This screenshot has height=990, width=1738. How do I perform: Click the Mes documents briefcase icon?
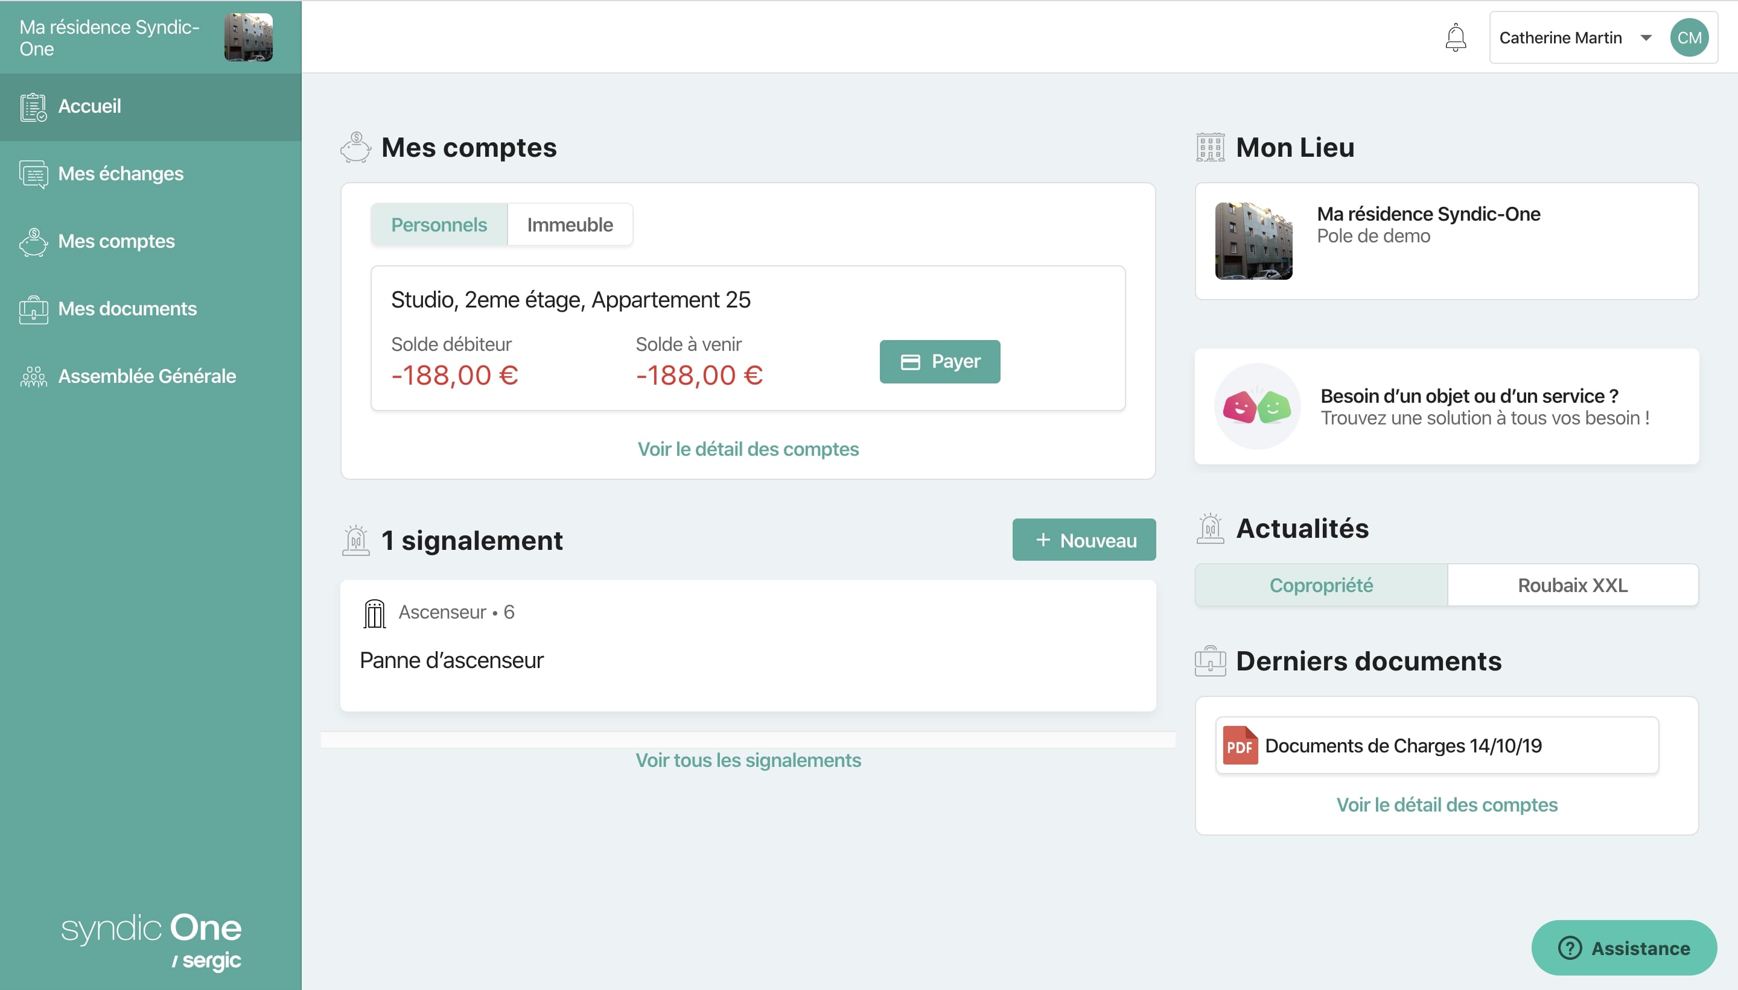coord(33,309)
